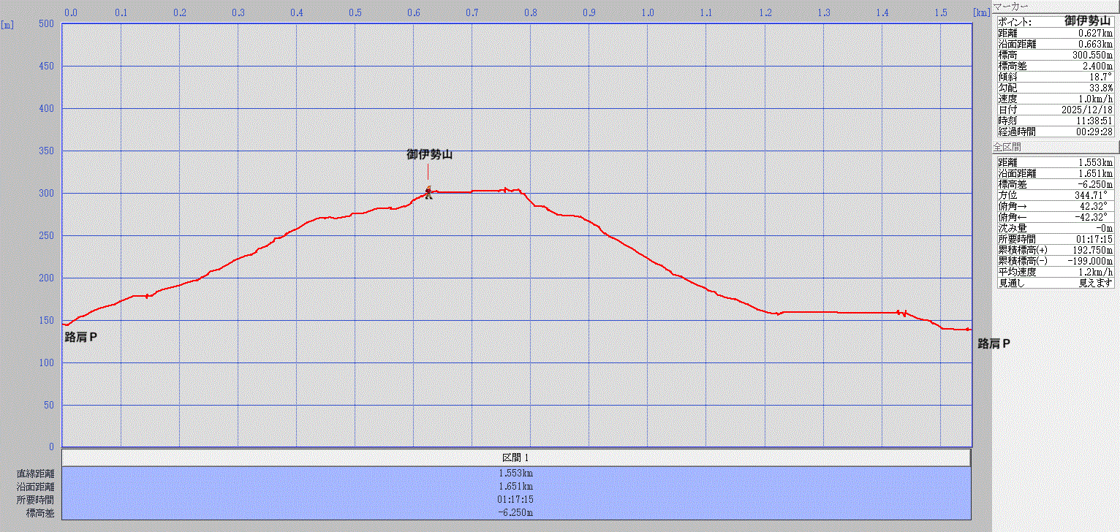The image size is (1120, 532).
Task: Click the 勾配 33.8% row
Action: (1055, 88)
